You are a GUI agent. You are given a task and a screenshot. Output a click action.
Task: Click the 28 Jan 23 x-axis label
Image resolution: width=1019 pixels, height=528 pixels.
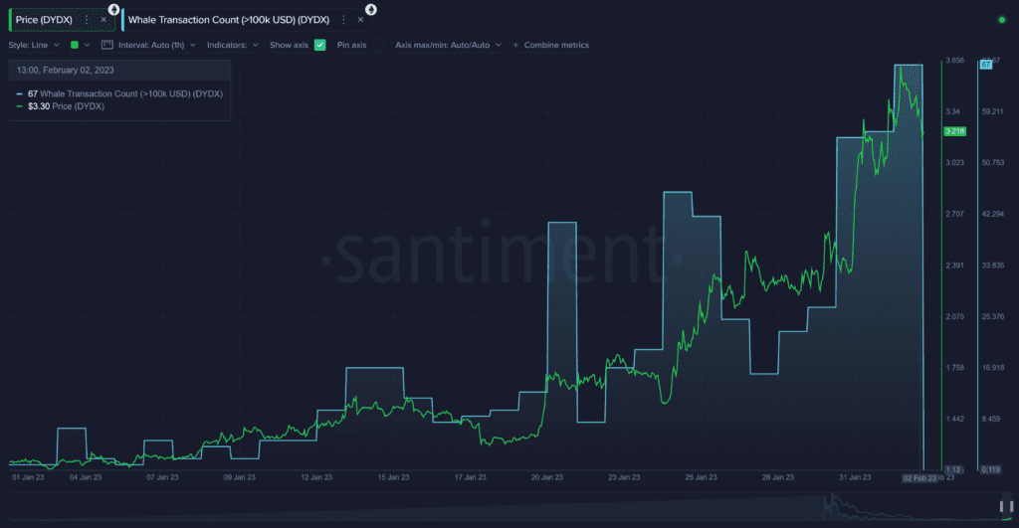pos(778,477)
